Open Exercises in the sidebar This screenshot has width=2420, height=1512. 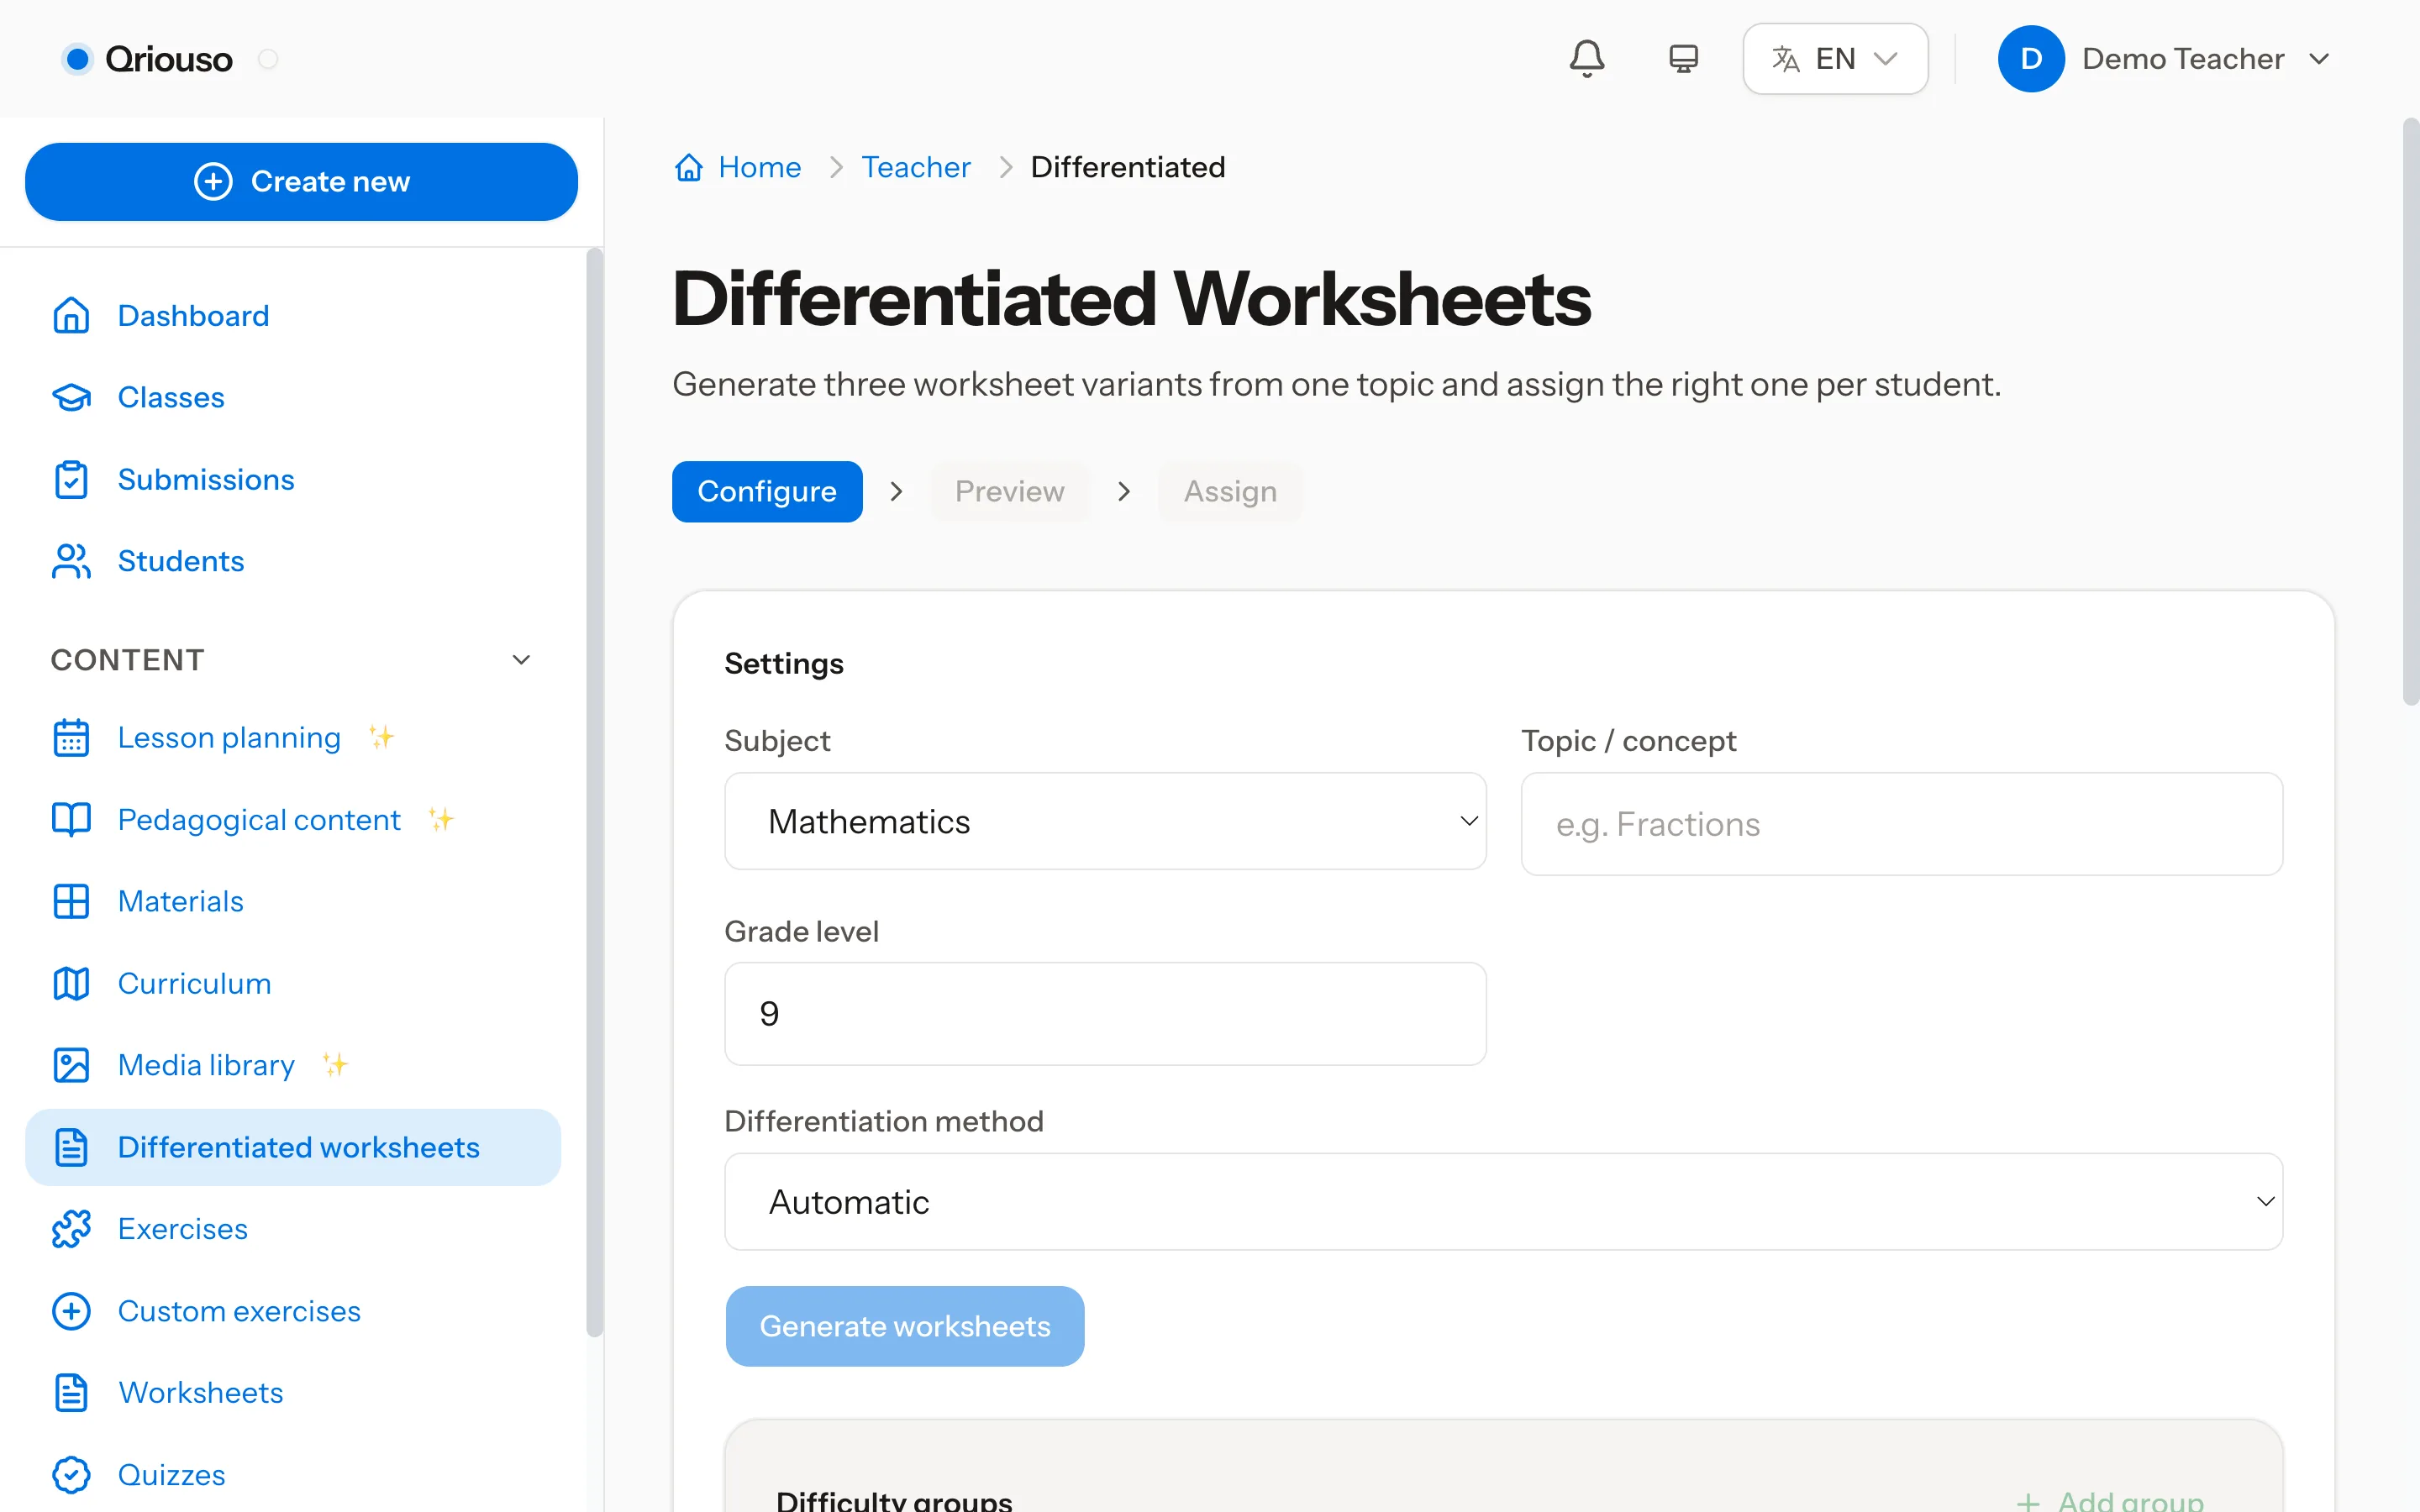pos(183,1229)
